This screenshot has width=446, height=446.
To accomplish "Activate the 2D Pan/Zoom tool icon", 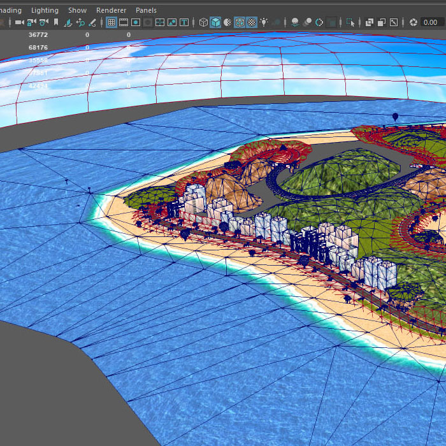I will 80,22.
